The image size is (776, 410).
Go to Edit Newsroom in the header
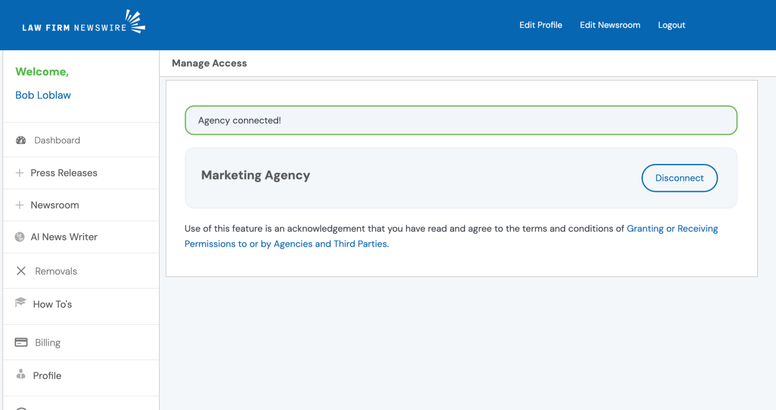point(610,25)
